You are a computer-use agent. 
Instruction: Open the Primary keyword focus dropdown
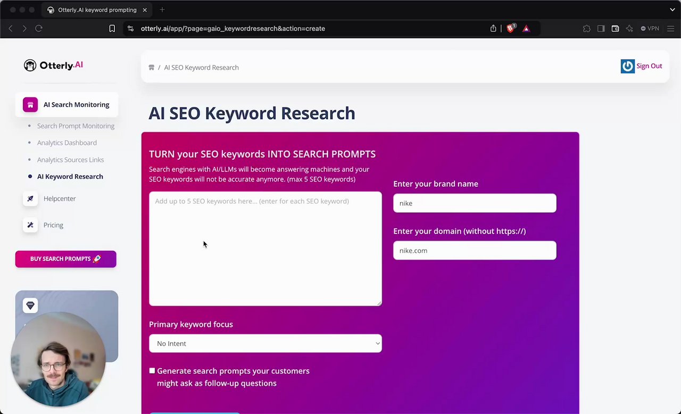click(x=265, y=343)
